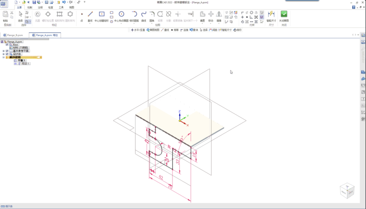Select the 平板 1 feature in the tree
366x209 pixels.
[22, 60]
